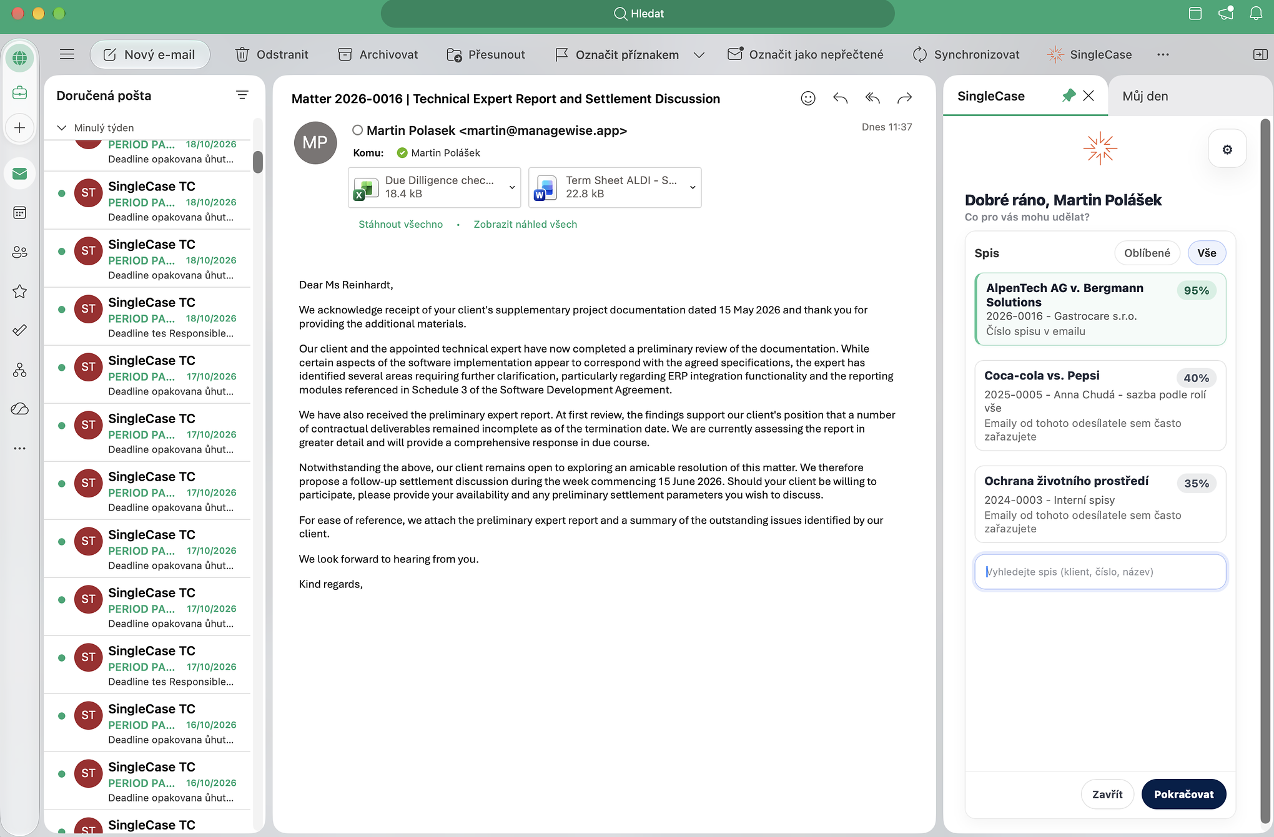Open the Calendar icon in sidebar
The height and width of the screenshot is (837, 1274).
[20, 213]
